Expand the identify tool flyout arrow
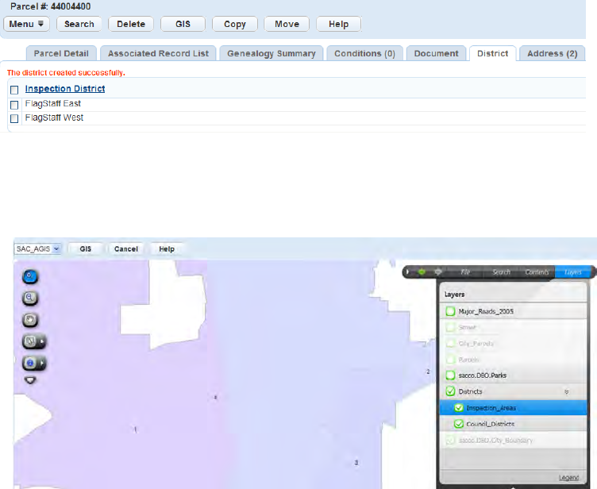Viewport: 597px width, 489px height. coord(42,364)
